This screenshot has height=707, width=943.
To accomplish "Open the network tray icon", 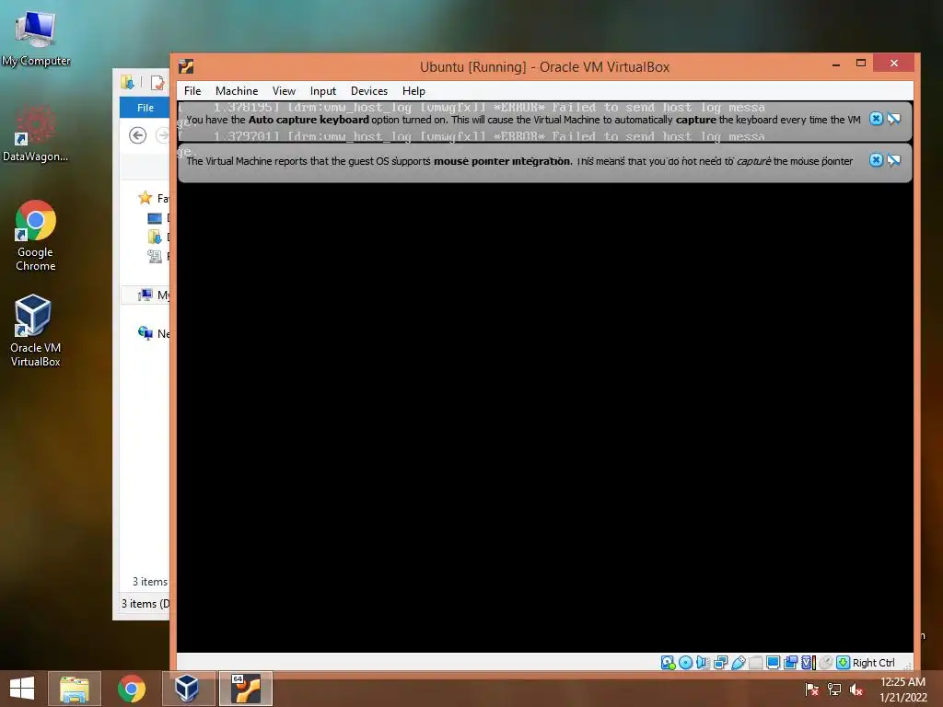I will pyautogui.click(x=834, y=689).
